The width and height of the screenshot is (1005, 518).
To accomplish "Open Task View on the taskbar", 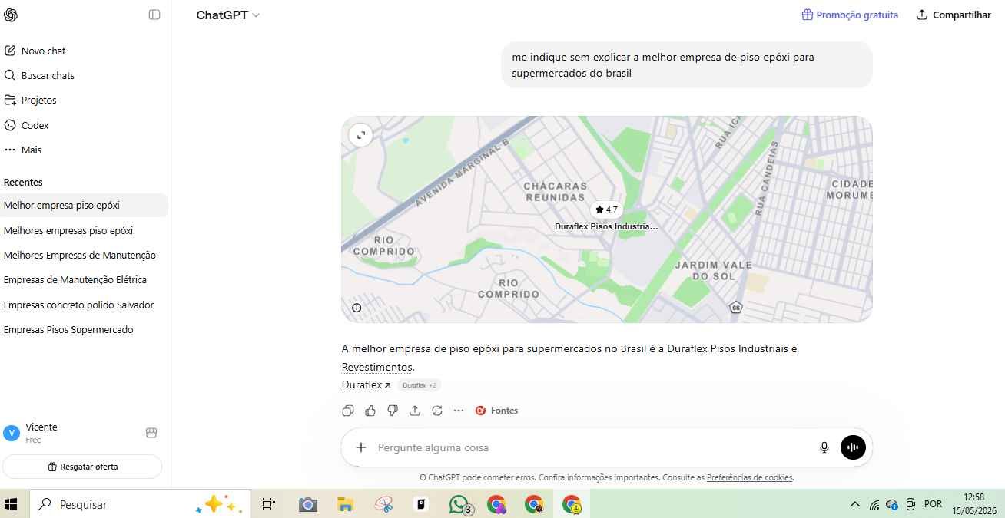I will coord(268,504).
